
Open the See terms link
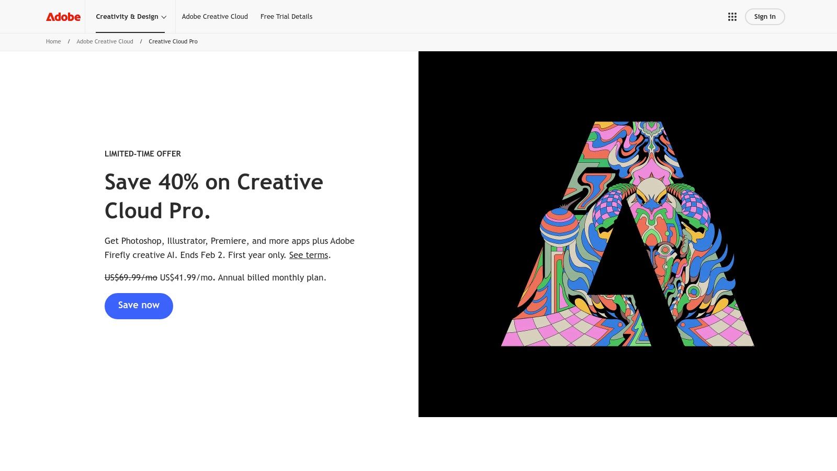tap(309, 255)
